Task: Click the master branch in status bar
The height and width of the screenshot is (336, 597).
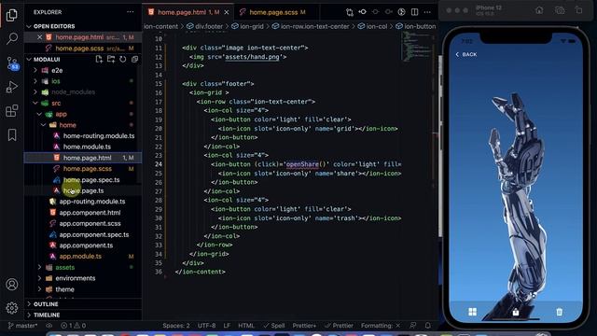Action: tap(22, 326)
